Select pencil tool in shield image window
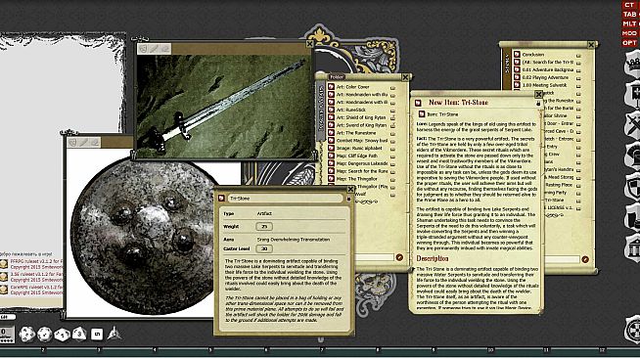 pos(84,142)
